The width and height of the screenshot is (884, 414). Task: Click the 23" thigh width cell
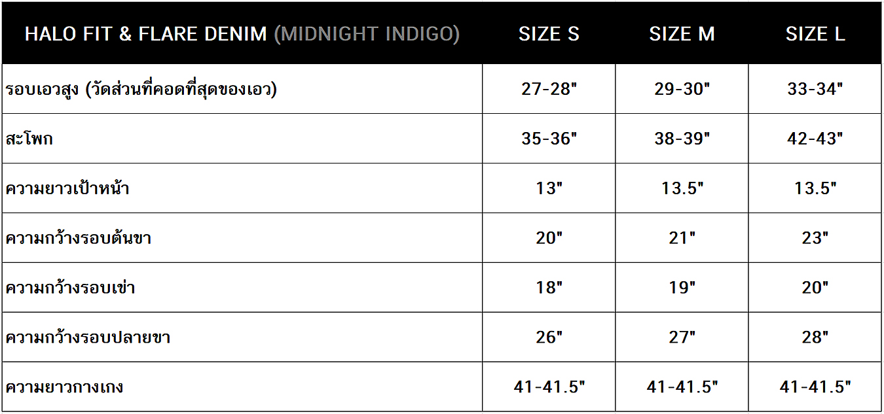tap(815, 238)
